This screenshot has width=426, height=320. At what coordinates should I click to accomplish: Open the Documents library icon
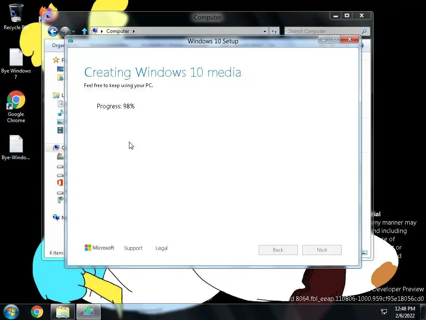coord(60,104)
